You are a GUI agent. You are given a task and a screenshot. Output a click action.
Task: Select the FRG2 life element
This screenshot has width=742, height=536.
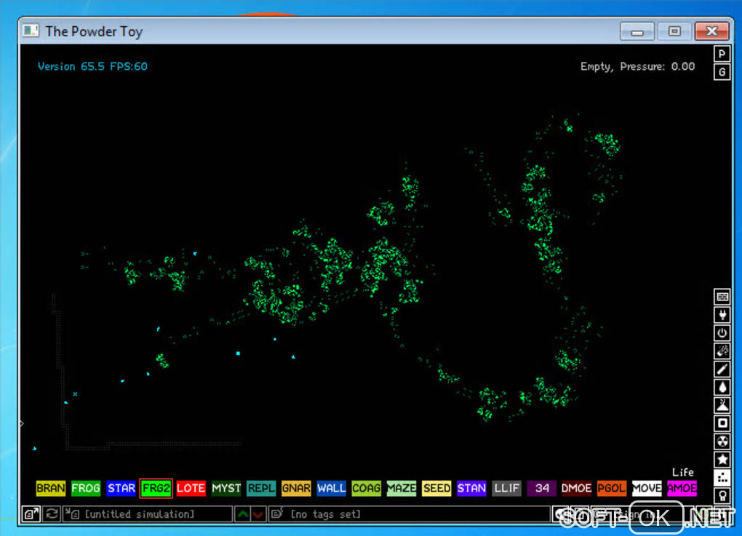[x=156, y=488]
